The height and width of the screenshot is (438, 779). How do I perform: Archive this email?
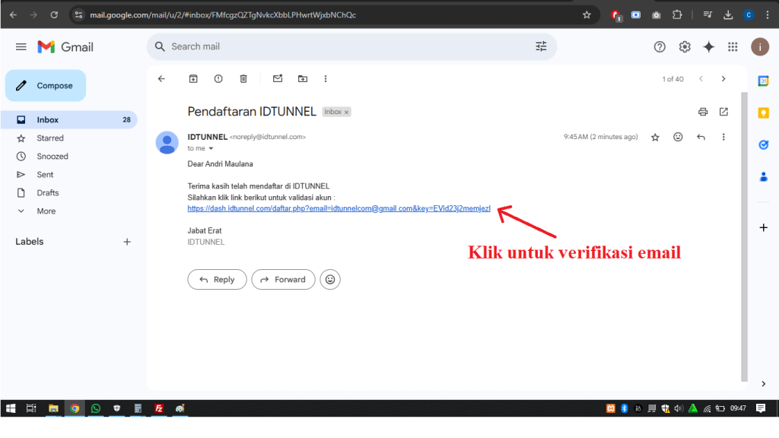click(x=193, y=79)
